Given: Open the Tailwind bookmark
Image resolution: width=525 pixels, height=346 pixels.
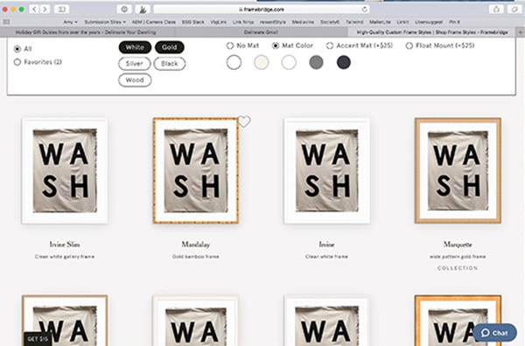Looking at the screenshot, I should tap(354, 22).
